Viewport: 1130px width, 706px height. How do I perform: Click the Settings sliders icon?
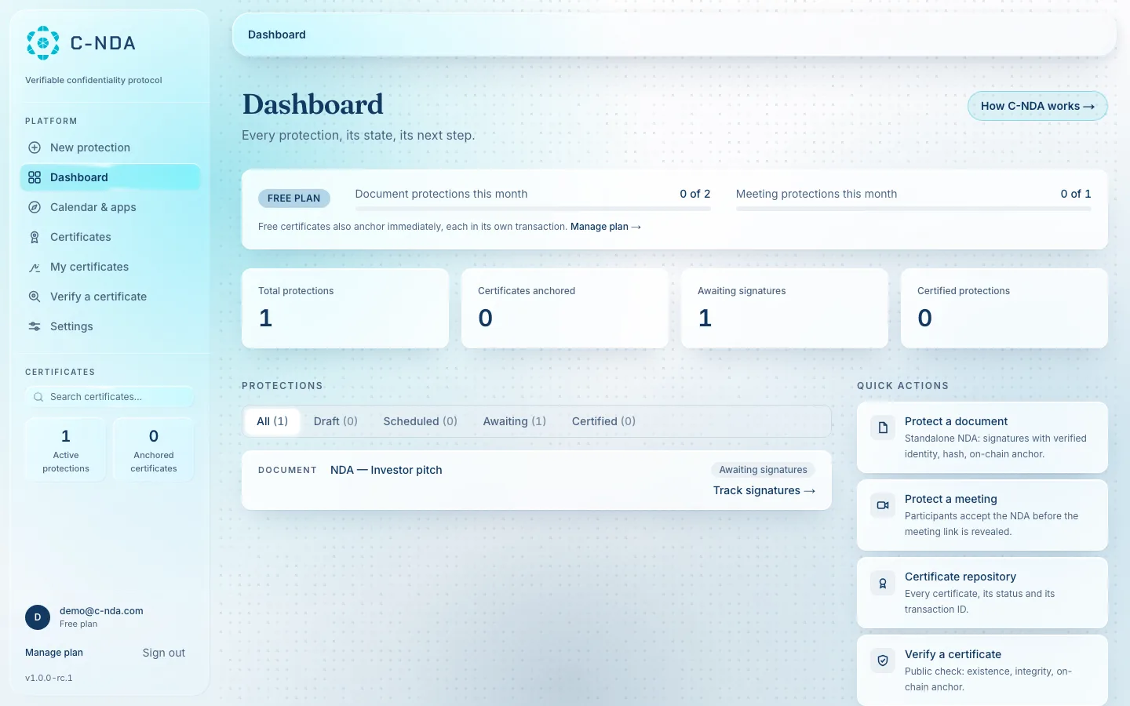coord(35,326)
